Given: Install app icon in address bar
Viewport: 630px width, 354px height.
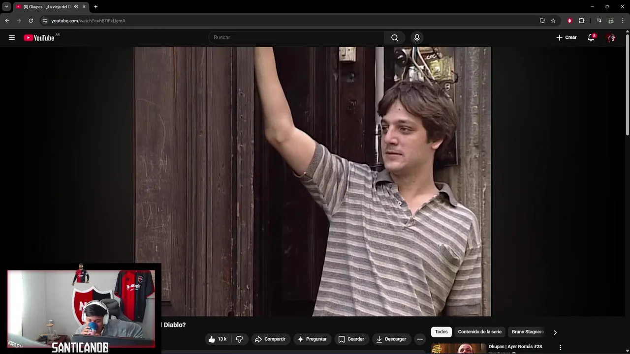Looking at the screenshot, I should (x=542, y=21).
